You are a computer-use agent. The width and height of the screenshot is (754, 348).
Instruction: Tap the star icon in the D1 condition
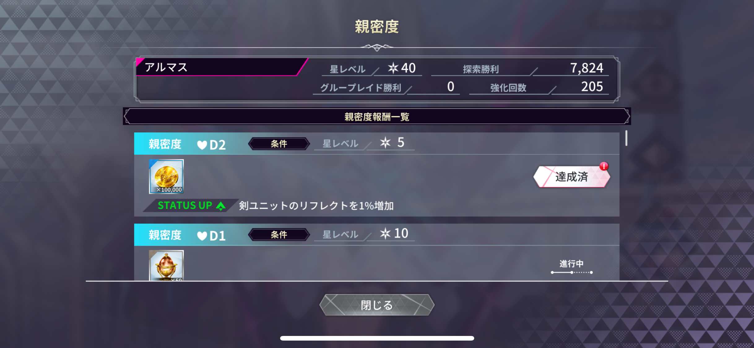tap(385, 234)
